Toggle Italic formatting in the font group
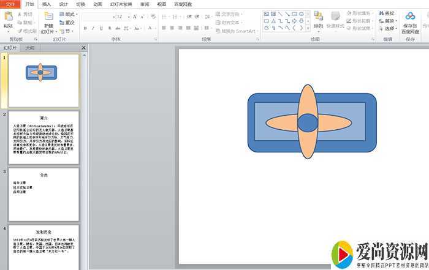Image resolution: width=429 pixels, height=270 pixels. pos(93,28)
